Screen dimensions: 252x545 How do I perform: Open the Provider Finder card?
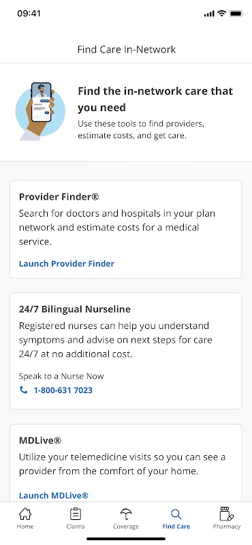point(125,229)
